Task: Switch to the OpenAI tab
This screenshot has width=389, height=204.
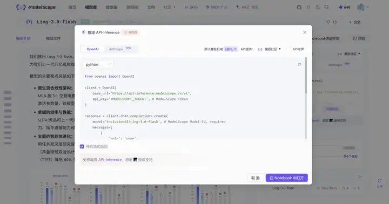Action: pos(92,49)
